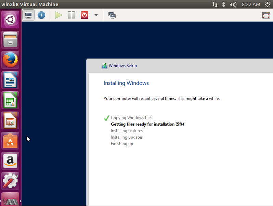Switch to Virtual Machine Manager launcher icon

[10, 199]
